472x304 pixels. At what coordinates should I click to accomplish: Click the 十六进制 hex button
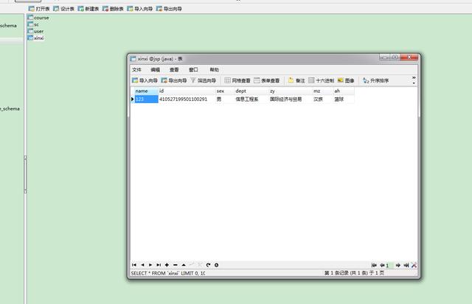[322, 80]
